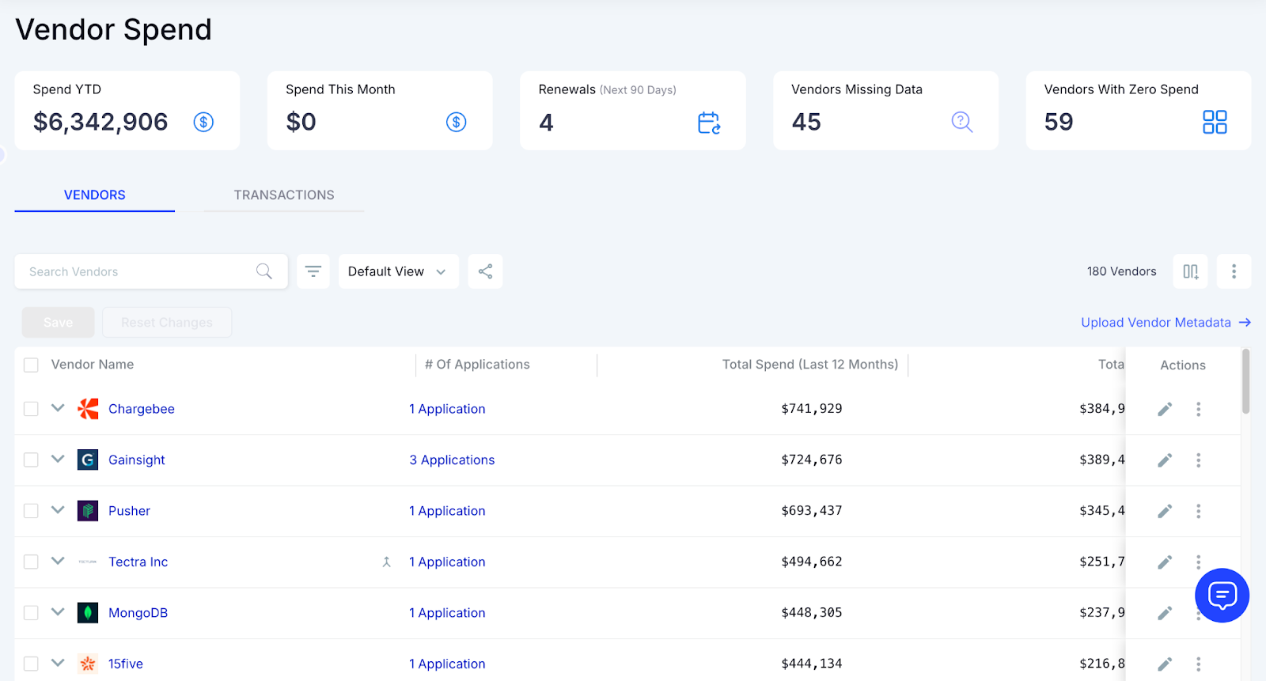Open the 15five vendor link
This screenshot has width=1266, height=681.
126,664
